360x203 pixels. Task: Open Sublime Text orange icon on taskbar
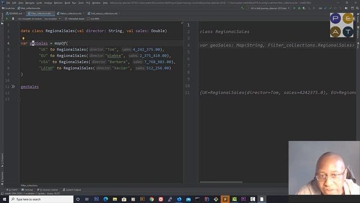point(225,199)
